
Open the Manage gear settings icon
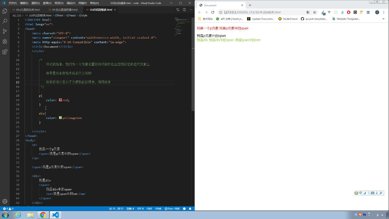point(5,201)
